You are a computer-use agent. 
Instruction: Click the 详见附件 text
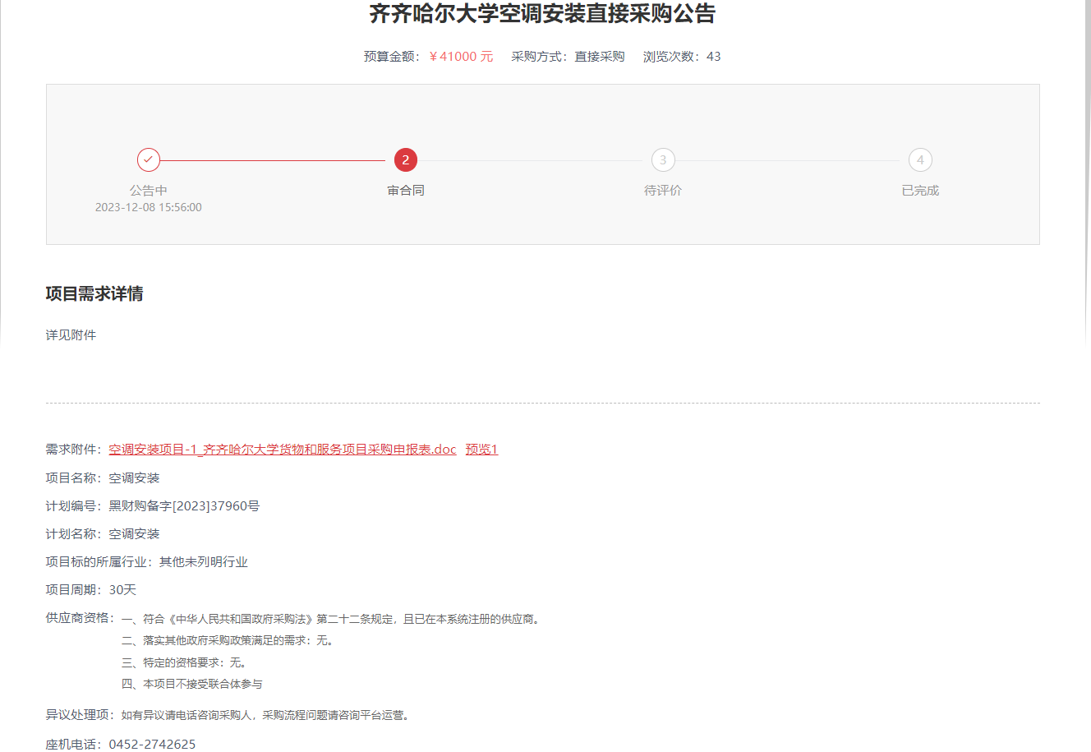[x=71, y=335]
